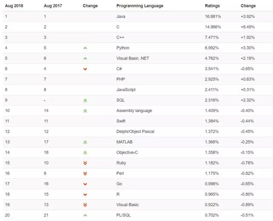The height and width of the screenshot is (221, 273).
Task: Click the Delphi/Object Pascal entry
Action: pos(135,132)
